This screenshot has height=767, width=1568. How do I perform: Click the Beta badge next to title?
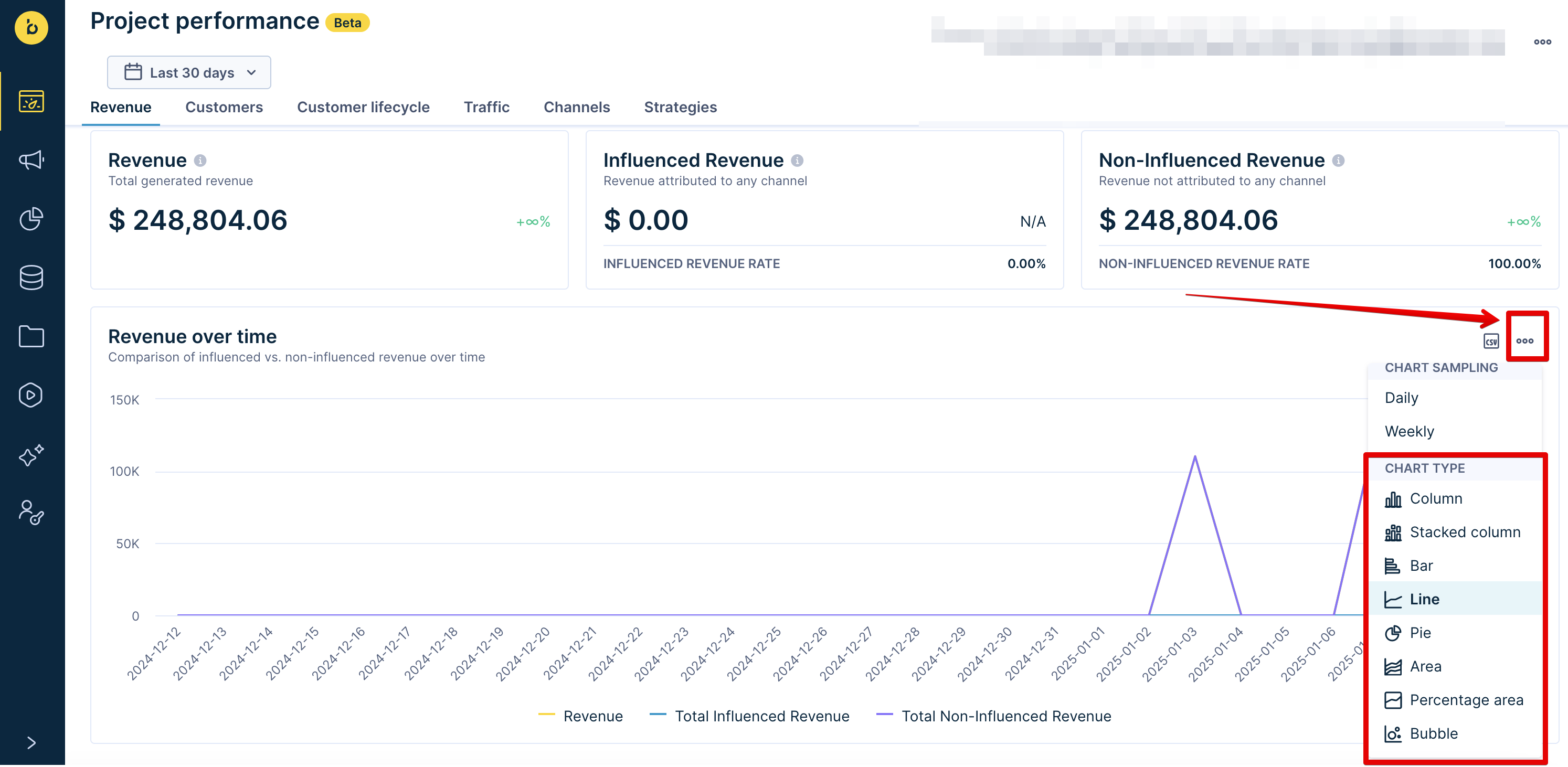click(347, 23)
